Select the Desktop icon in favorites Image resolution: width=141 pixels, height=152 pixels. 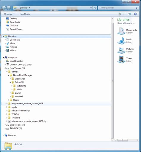click(8, 18)
